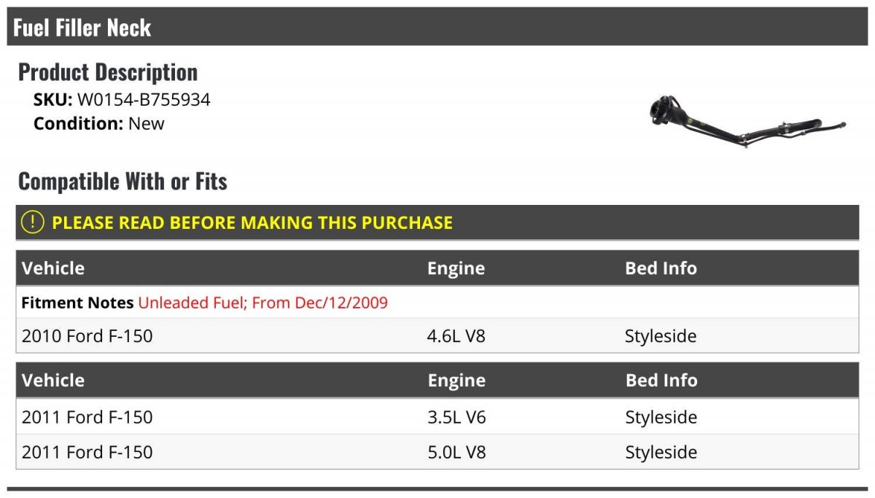Click the PLEASE READ BEFORE MAKING THIS PURCHASE banner

[x=437, y=222]
